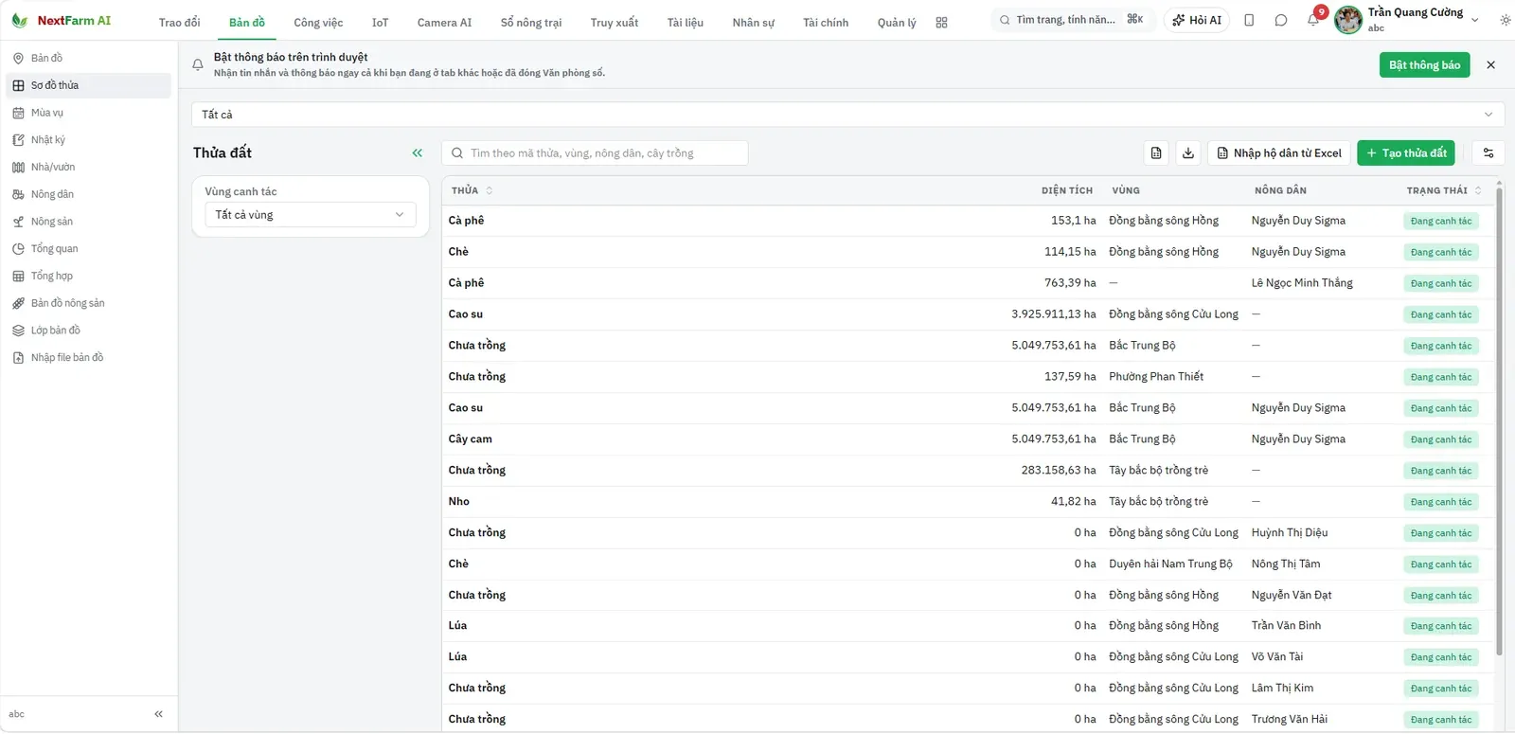Click farmer name Lê Ngọc Minh Thắng
Screen dimensions: 1515x734
[x=1302, y=283]
